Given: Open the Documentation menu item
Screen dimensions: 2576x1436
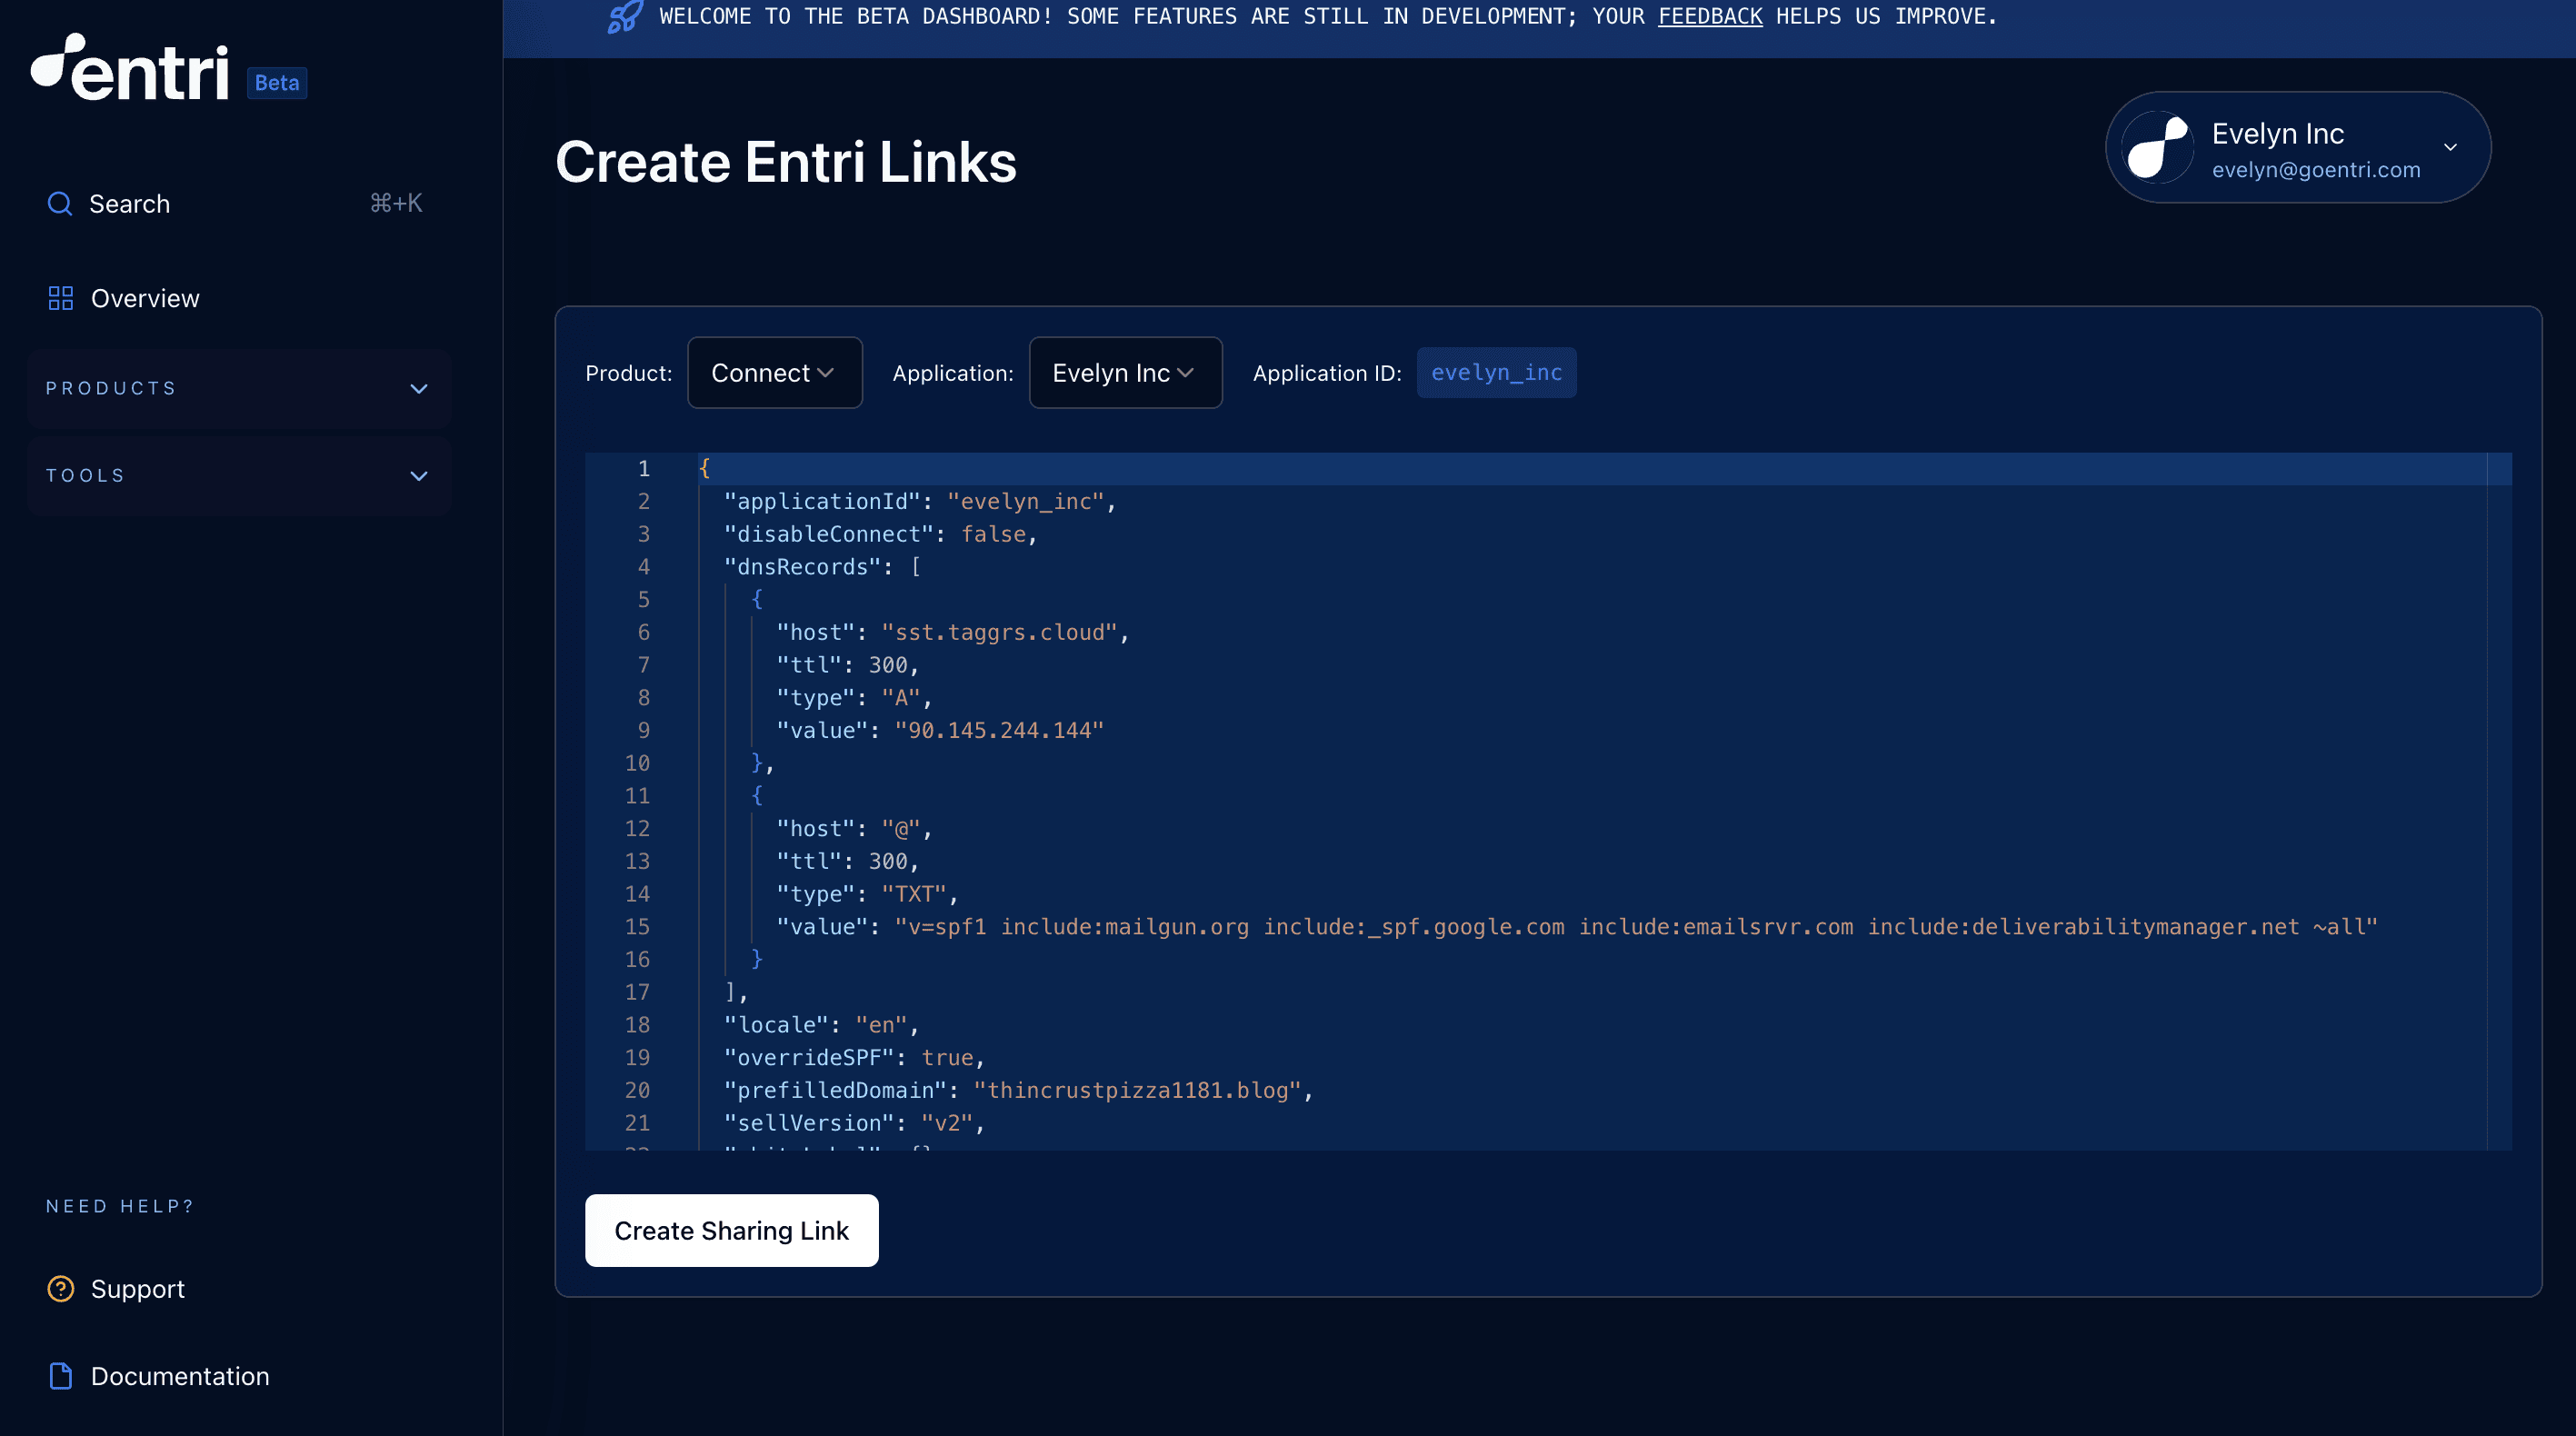Looking at the screenshot, I should pos(180,1376).
